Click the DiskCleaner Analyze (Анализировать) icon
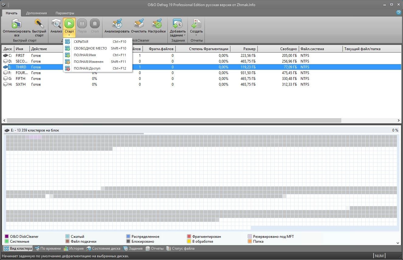Image resolution: width=403 pixels, height=260 pixels. tap(117, 23)
